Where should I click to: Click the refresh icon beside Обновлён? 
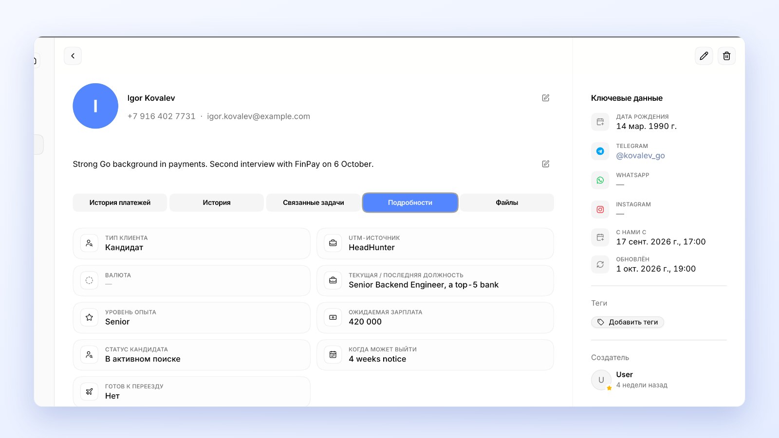tap(600, 264)
